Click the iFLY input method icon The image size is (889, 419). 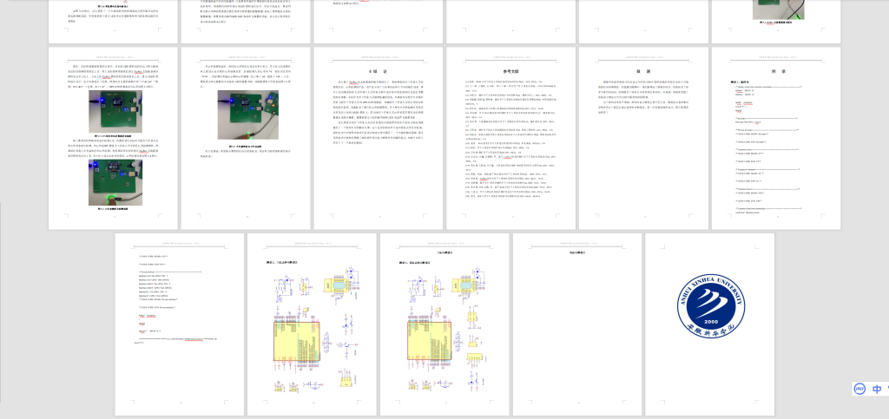[x=859, y=390]
